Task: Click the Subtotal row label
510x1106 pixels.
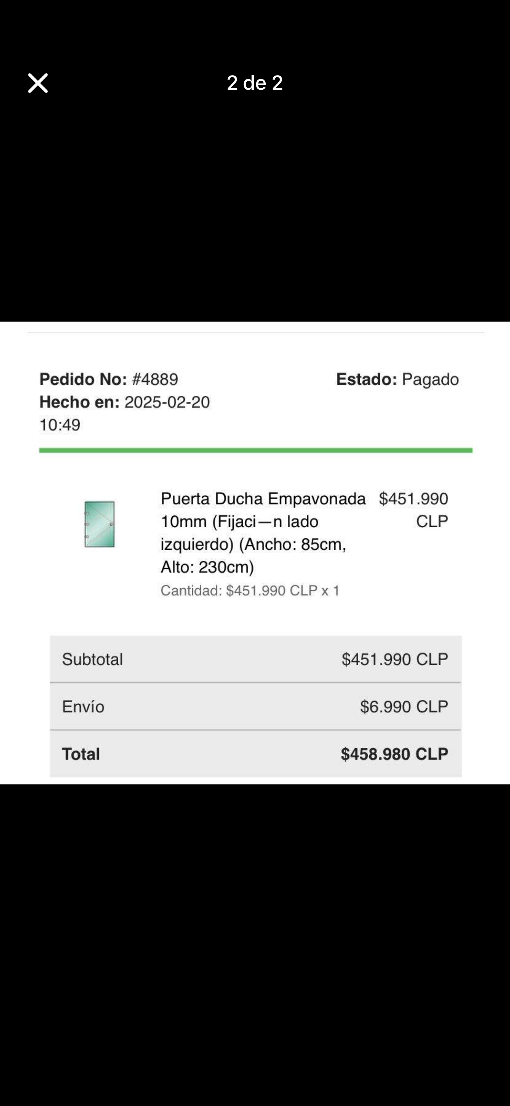Action: coord(92,659)
